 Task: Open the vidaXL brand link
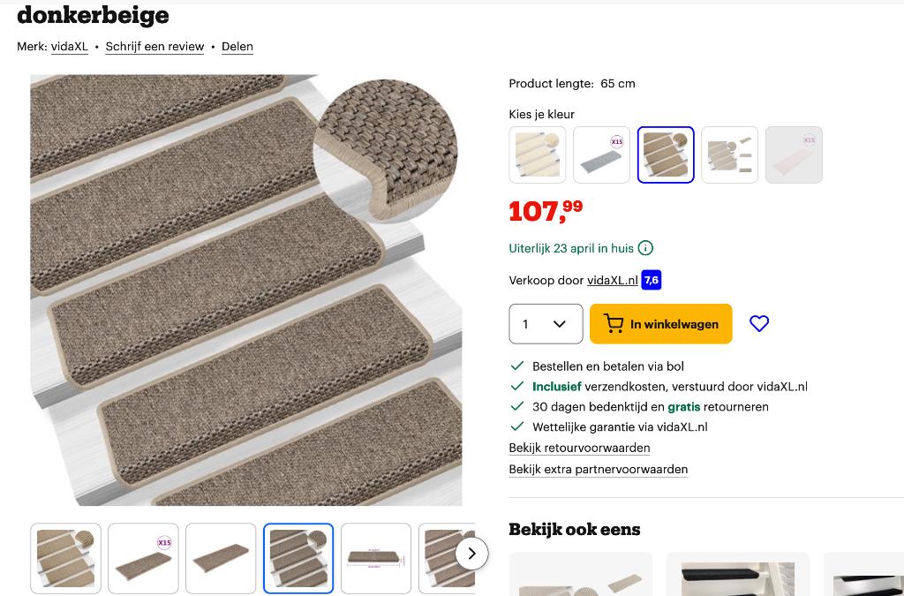tap(69, 46)
